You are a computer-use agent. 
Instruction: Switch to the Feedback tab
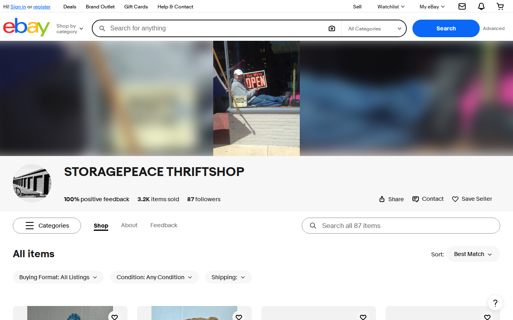point(164,225)
